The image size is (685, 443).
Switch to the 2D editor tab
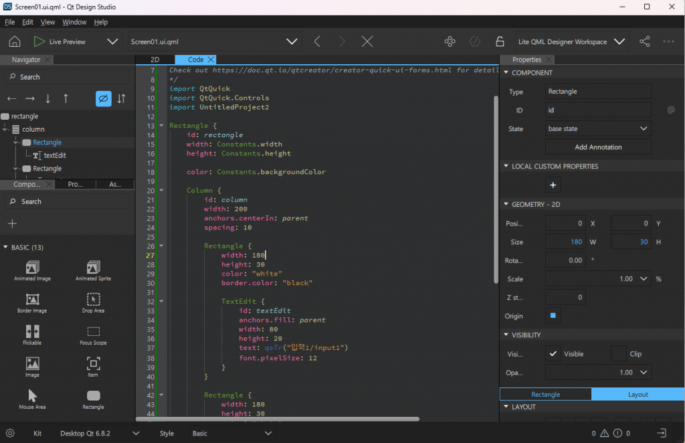point(155,60)
